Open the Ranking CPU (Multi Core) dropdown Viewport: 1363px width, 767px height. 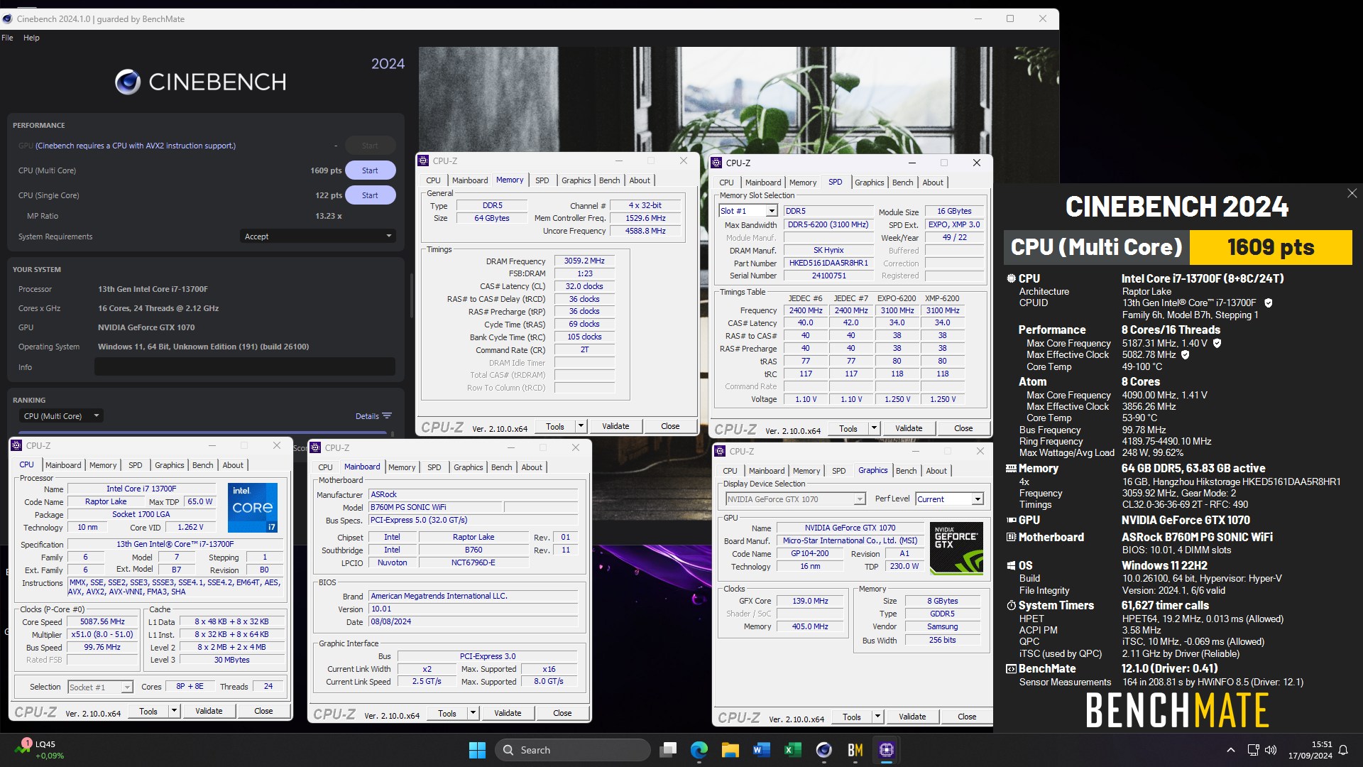(61, 416)
